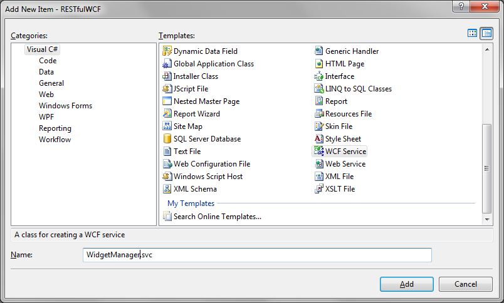Pick the SQL Server Database icon

(167, 138)
